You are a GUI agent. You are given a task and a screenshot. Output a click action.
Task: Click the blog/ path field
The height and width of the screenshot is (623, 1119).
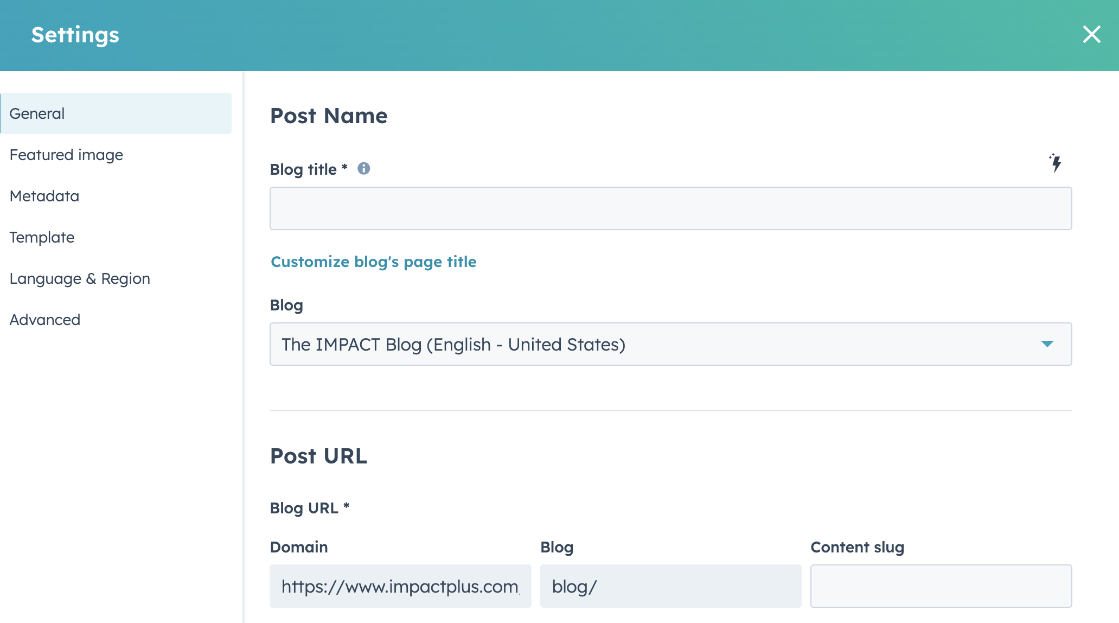(670, 586)
